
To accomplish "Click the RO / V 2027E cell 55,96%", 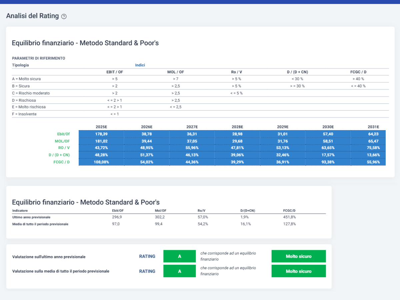I will click(x=192, y=148).
